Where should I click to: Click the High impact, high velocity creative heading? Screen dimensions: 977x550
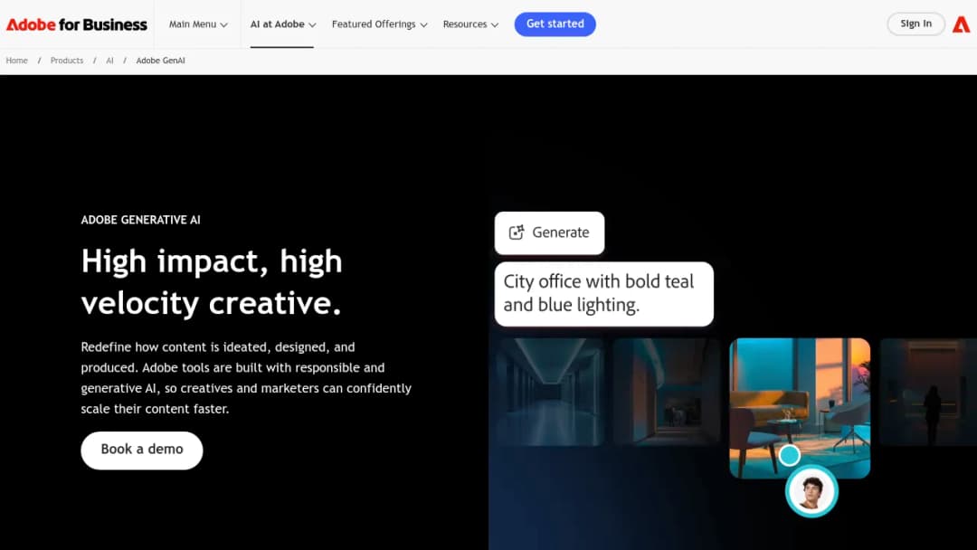(x=212, y=282)
